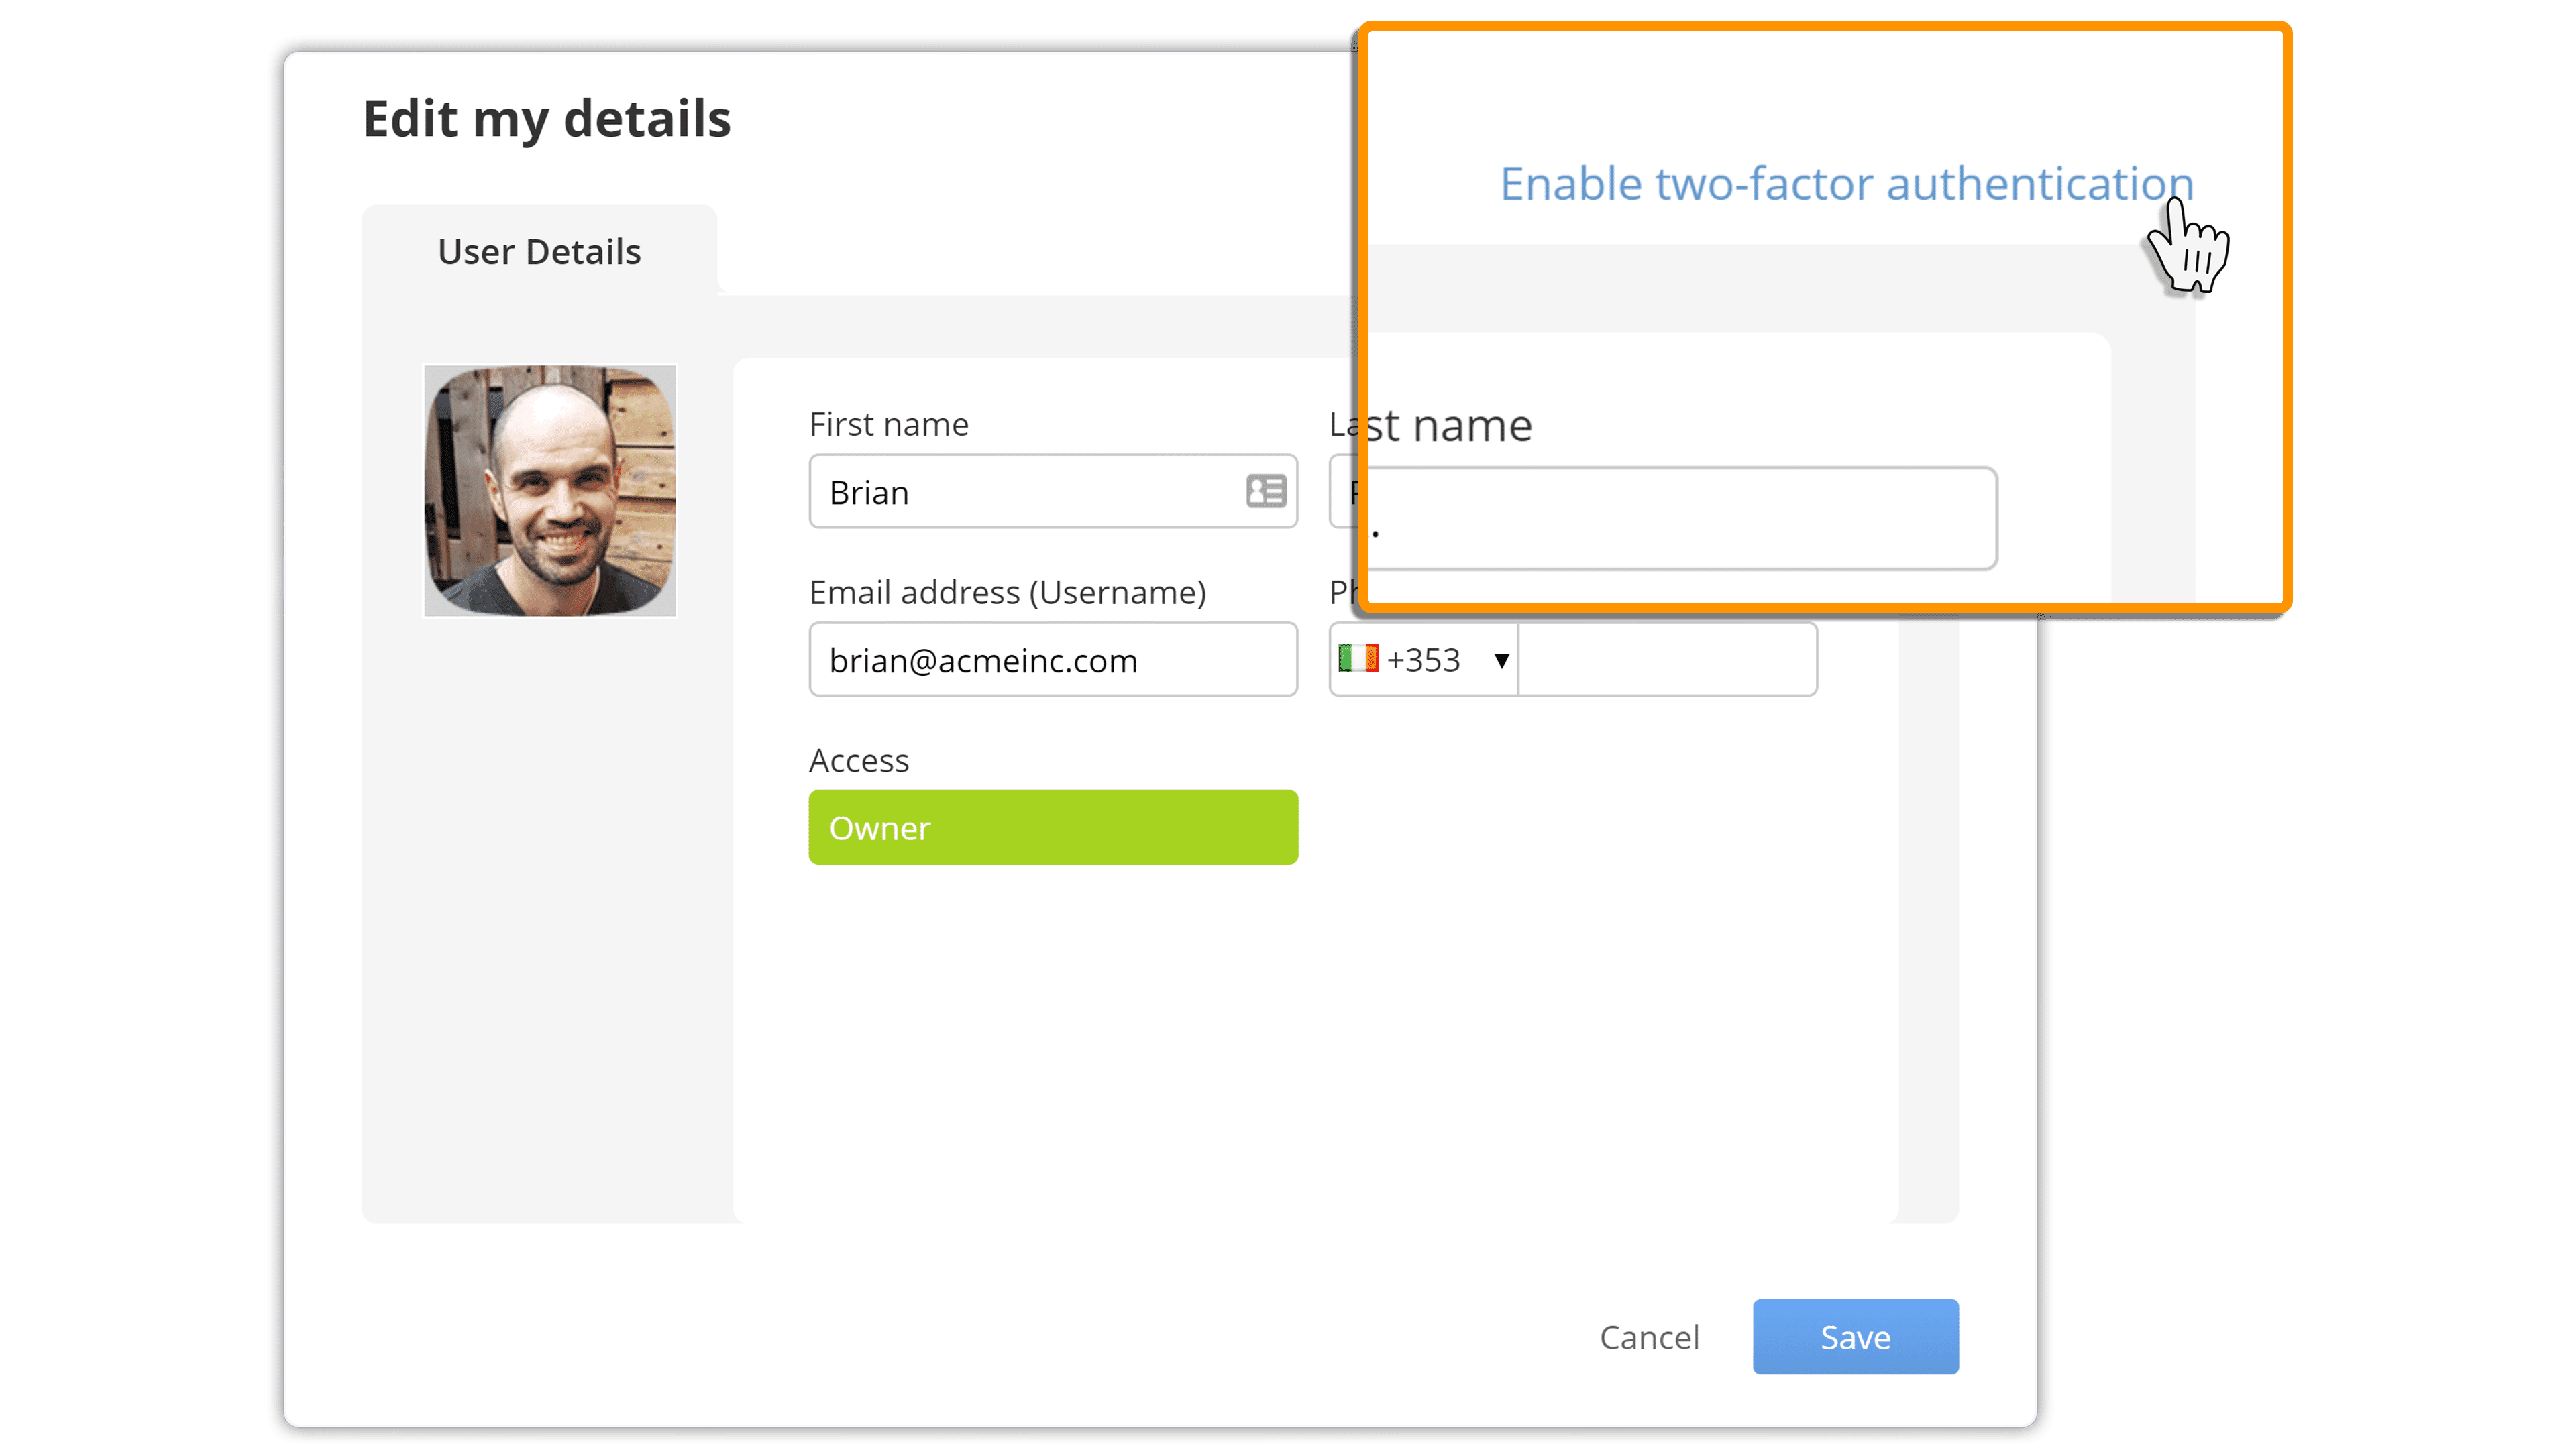The image size is (2576, 1448).
Task: Click the "First name" label
Action: [x=889, y=425]
